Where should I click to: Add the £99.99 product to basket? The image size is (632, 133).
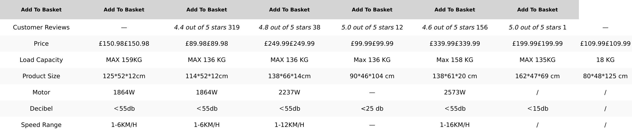click(372, 10)
